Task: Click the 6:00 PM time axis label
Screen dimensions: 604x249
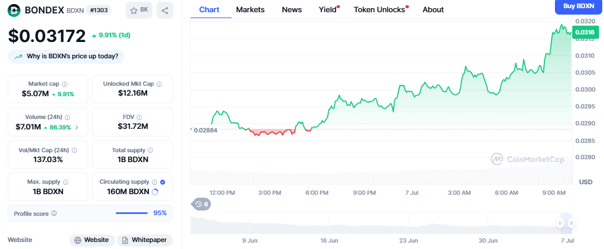Action: tap(316, 192)
